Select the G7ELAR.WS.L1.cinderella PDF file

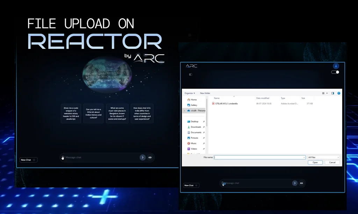[225, 104]
